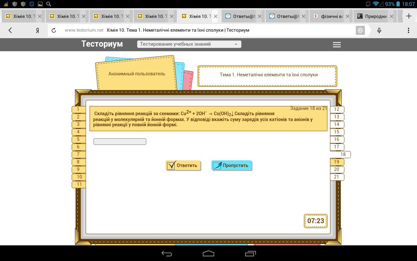Go to question 7
Viewport: 417px width, 261px height.
(x=78, y=154)
